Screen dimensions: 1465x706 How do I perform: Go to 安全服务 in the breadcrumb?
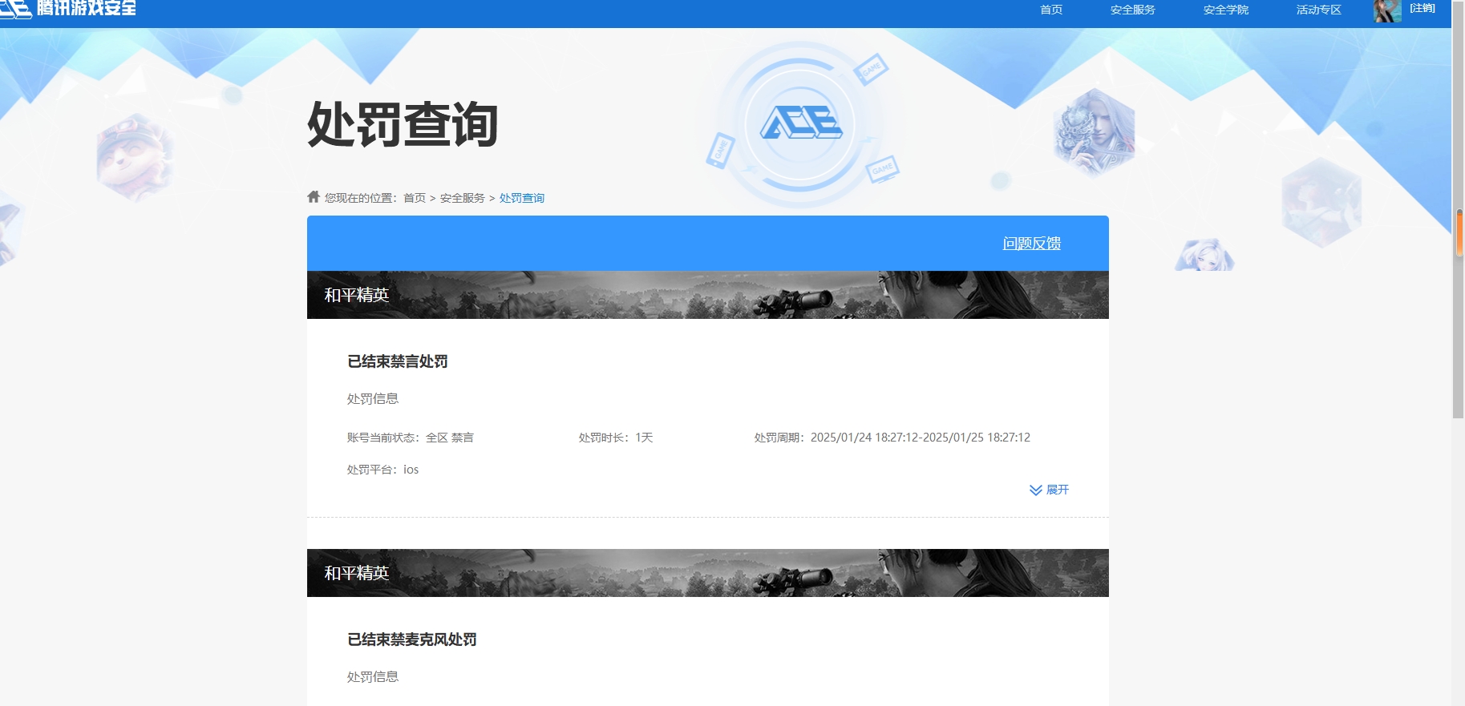tap(463, 198)
